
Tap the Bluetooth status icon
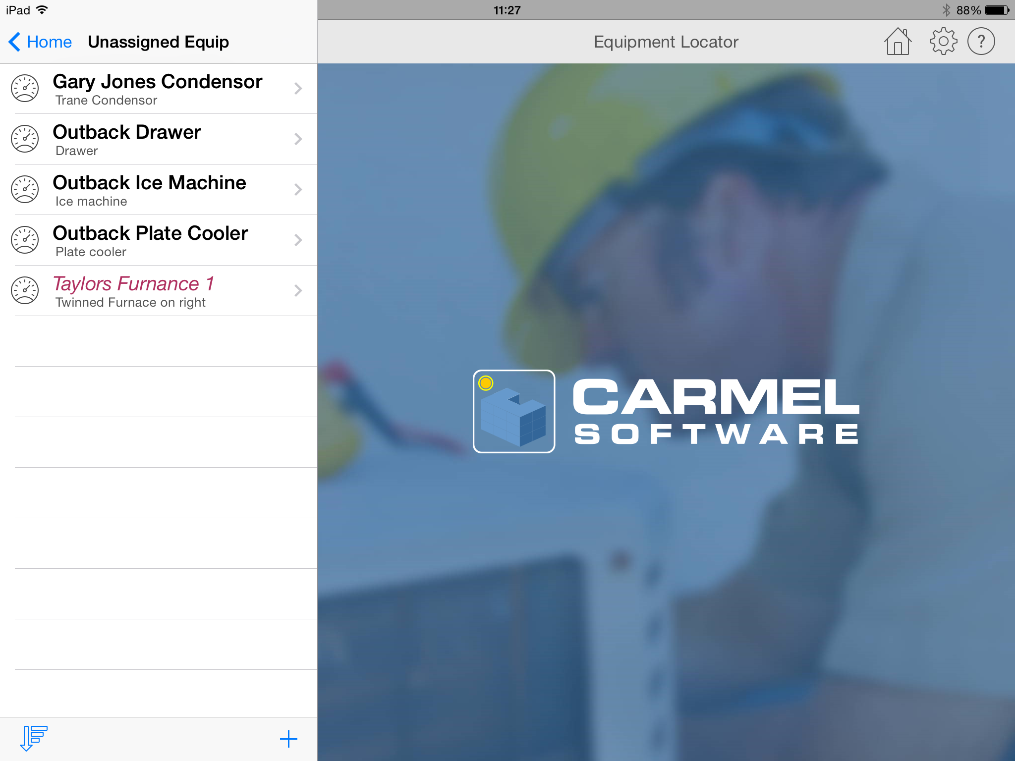point(946,10)
